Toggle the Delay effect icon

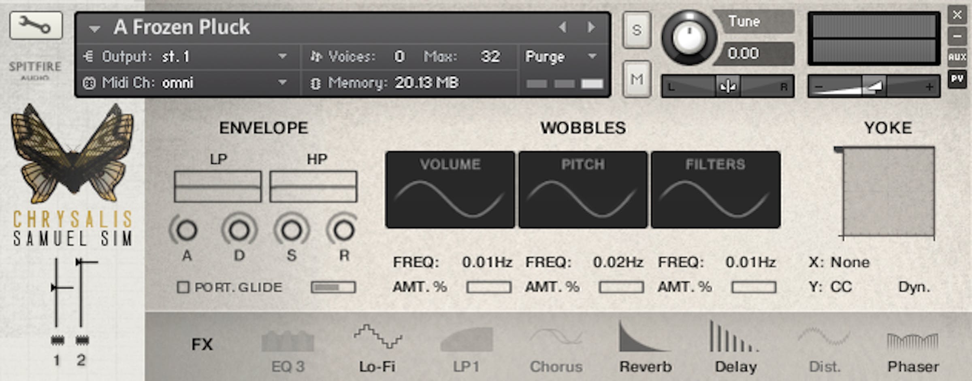pyautogui.click(x=734, y=336)
